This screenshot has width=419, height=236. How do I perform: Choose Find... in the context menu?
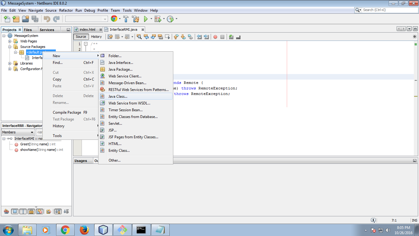click(70, 63)
